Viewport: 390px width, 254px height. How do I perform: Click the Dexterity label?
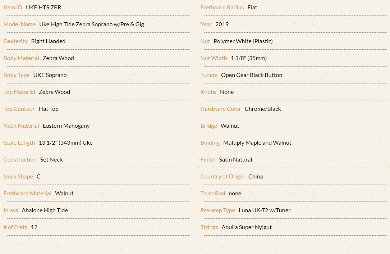15,41
